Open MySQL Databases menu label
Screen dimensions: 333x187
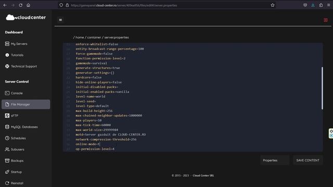(24, 127)
